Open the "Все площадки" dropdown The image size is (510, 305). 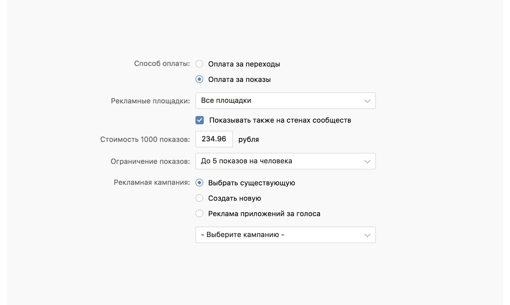[x=285, y=101]
